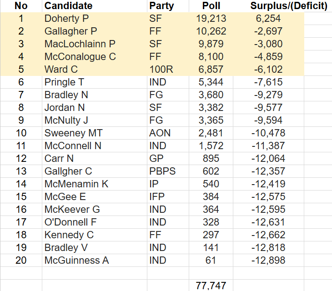Select Bradley N's poll value 3,680
Viewport: 332px width, 291px height.
211,95
